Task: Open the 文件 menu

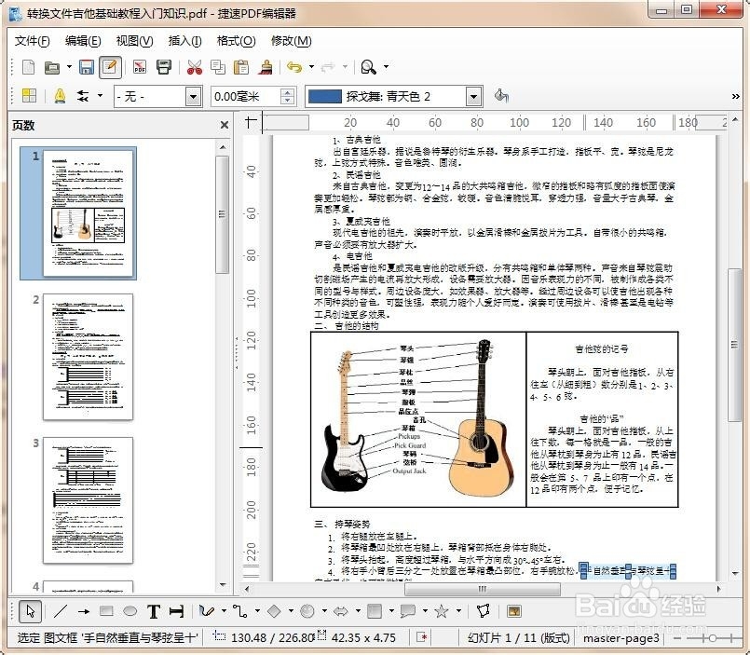Action: point(31,41)
